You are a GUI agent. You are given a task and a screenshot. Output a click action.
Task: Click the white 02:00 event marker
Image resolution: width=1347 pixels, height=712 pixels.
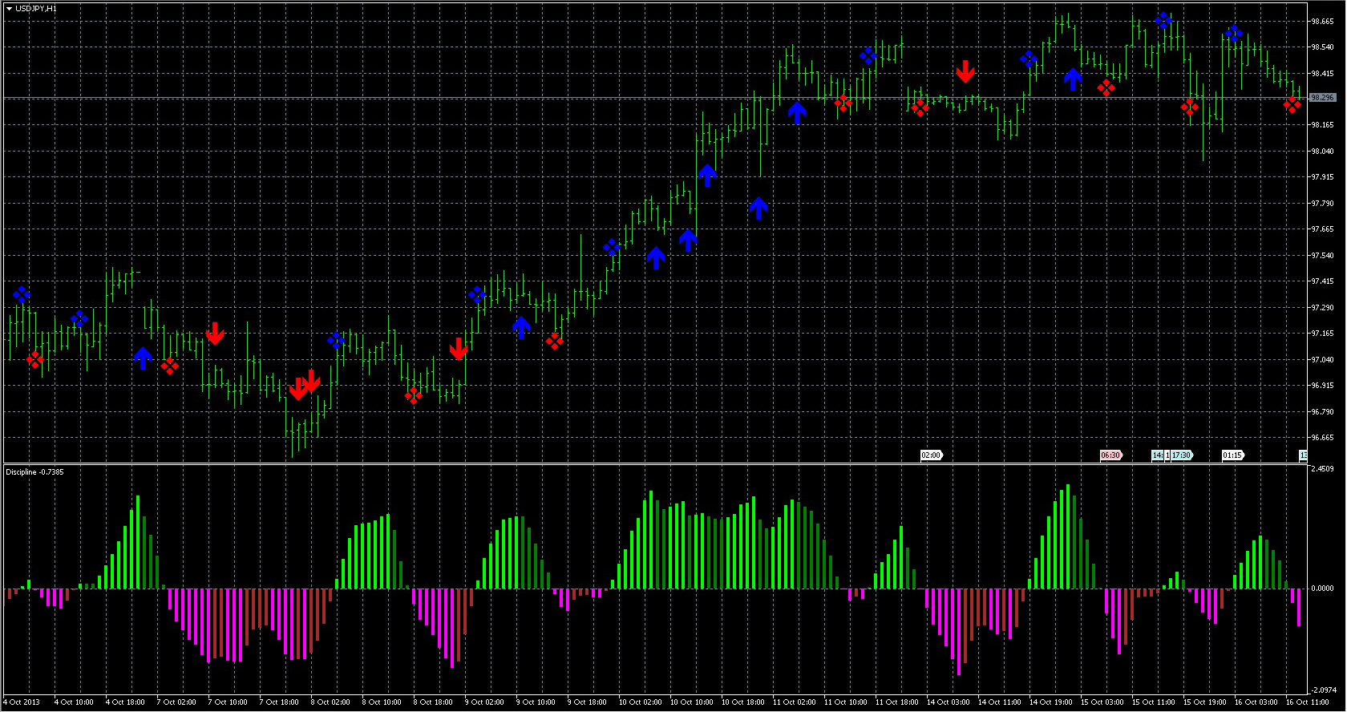[x=931, y=455]
